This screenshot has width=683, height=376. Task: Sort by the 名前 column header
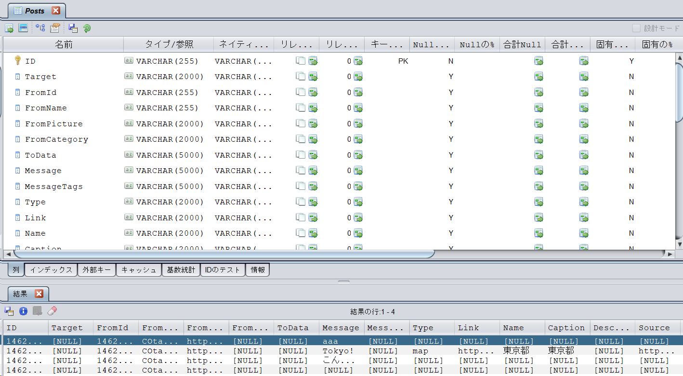[x=64, y=45]
